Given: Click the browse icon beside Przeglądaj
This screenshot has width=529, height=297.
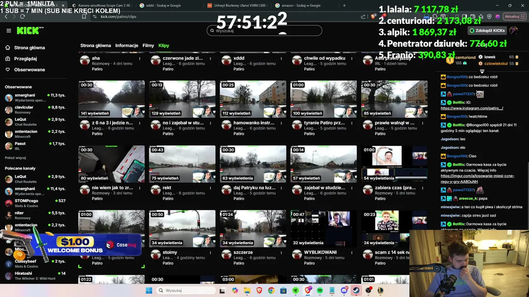Looking at the screenshot, I should click(8, 59).
